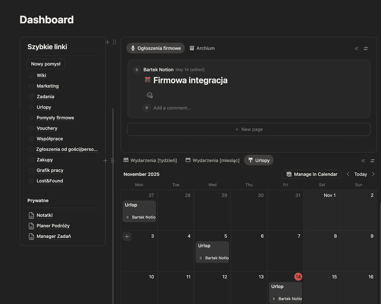Add block with plus beside Wydarzenia tabs
Screen dimensions: 381x304
(x=105, y=161)
